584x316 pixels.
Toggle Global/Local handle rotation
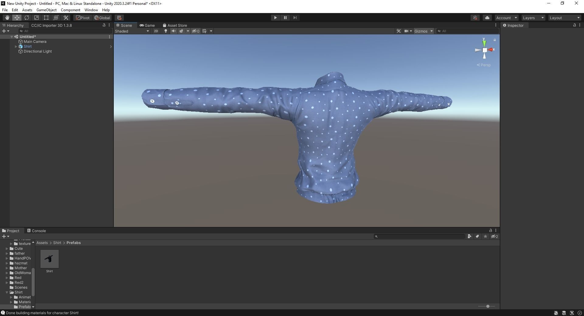click(102, 18)
